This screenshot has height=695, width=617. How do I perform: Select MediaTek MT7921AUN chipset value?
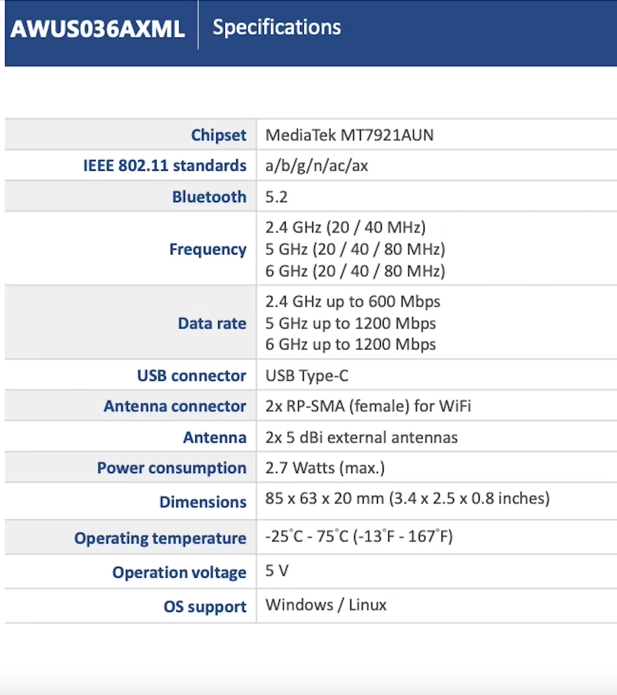tap(349, 135)
